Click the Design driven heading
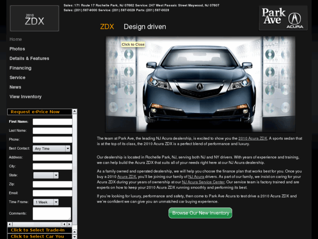The width and height of the screenshot is (318, 239). pyautogui.click(x=145, y=27)
